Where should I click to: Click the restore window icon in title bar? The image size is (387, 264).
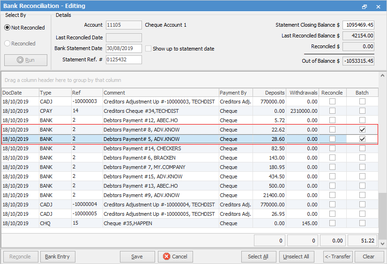click(365, 7)
